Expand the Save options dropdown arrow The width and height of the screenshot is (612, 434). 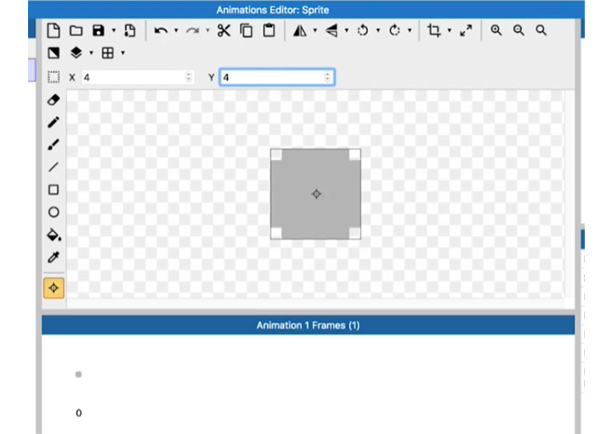coord(114,30)
